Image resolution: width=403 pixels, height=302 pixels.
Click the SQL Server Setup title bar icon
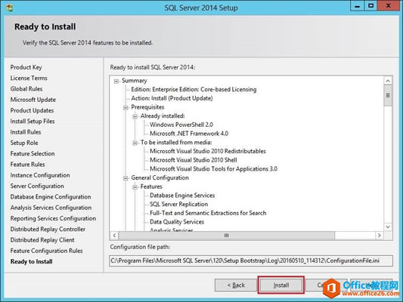10,8
